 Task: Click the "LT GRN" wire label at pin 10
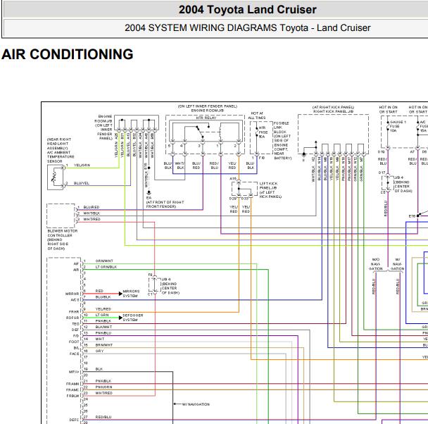pos(102,315)
